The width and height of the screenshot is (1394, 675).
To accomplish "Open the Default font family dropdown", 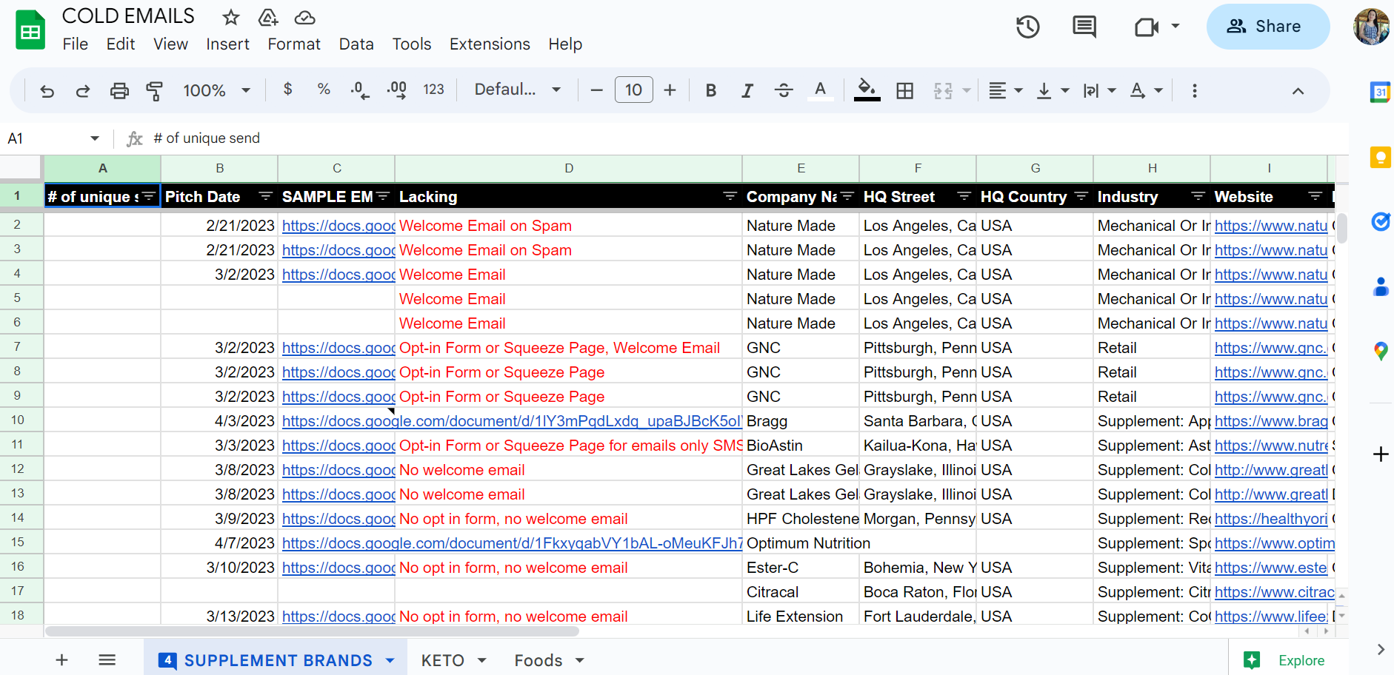I will click(x=518, y=90).
